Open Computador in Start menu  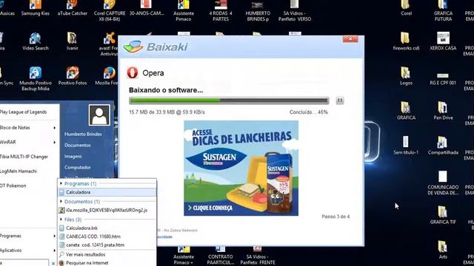(x=78, y=167)
